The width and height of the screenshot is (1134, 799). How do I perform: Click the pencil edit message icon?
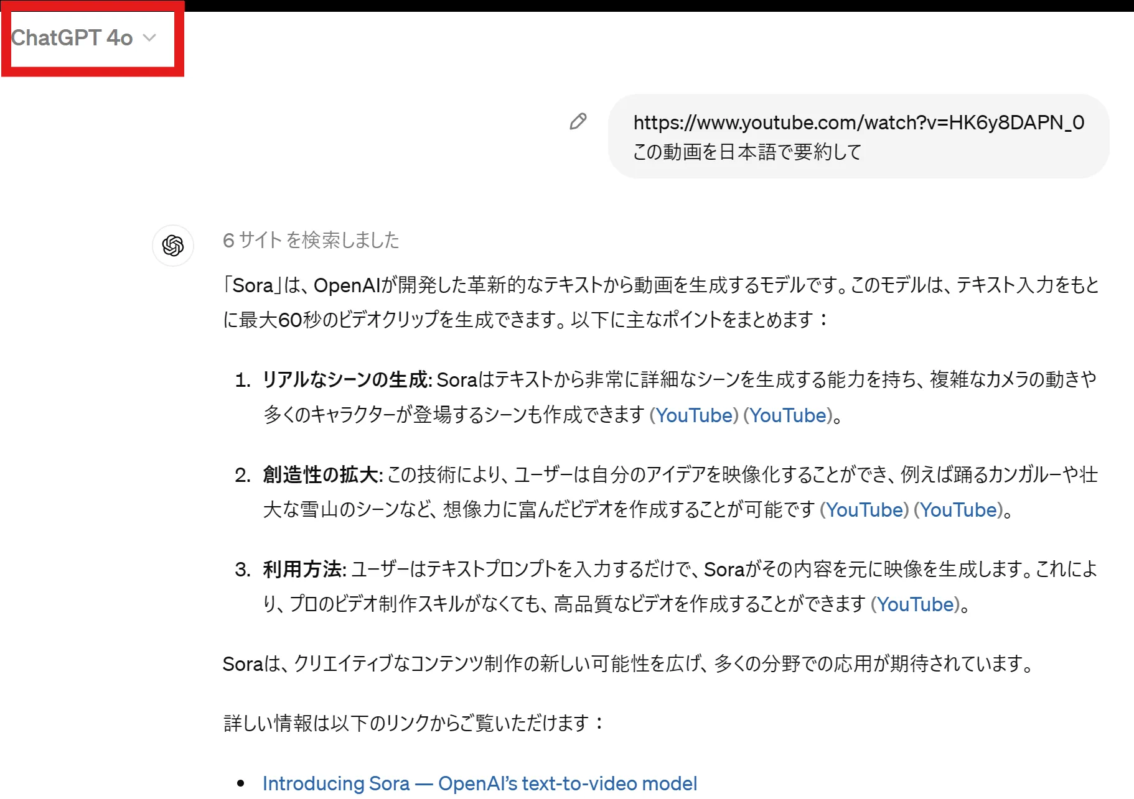point(578,121)
